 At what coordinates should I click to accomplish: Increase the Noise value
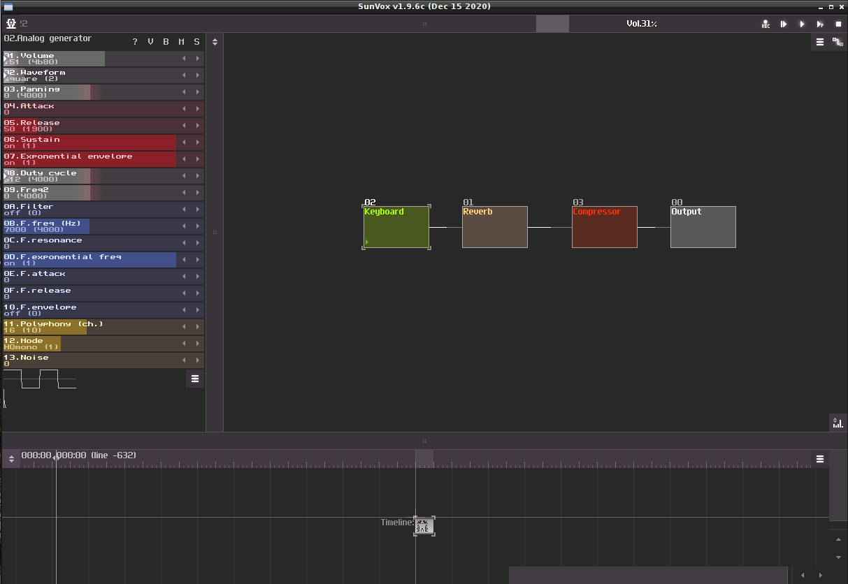198,360
